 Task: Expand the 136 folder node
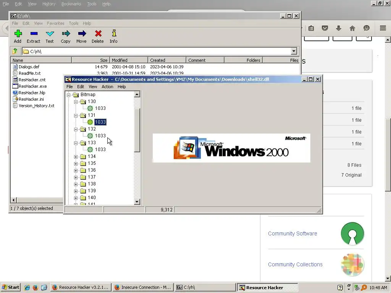(x=76, y=171)
